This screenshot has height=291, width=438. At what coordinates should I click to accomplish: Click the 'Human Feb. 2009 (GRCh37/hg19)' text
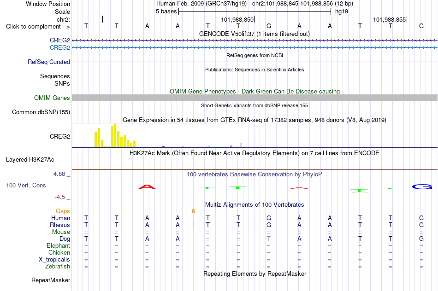[x=201, y=4]
